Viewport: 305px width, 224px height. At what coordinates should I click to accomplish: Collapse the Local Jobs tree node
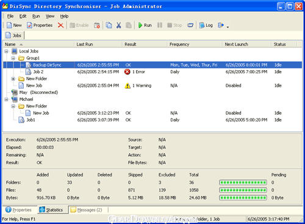(6, 51)
